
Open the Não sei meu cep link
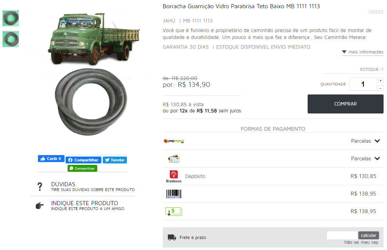coord(361,242)
